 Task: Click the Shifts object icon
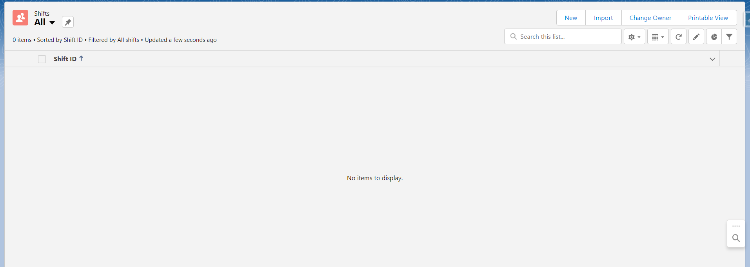pos(20,18)
